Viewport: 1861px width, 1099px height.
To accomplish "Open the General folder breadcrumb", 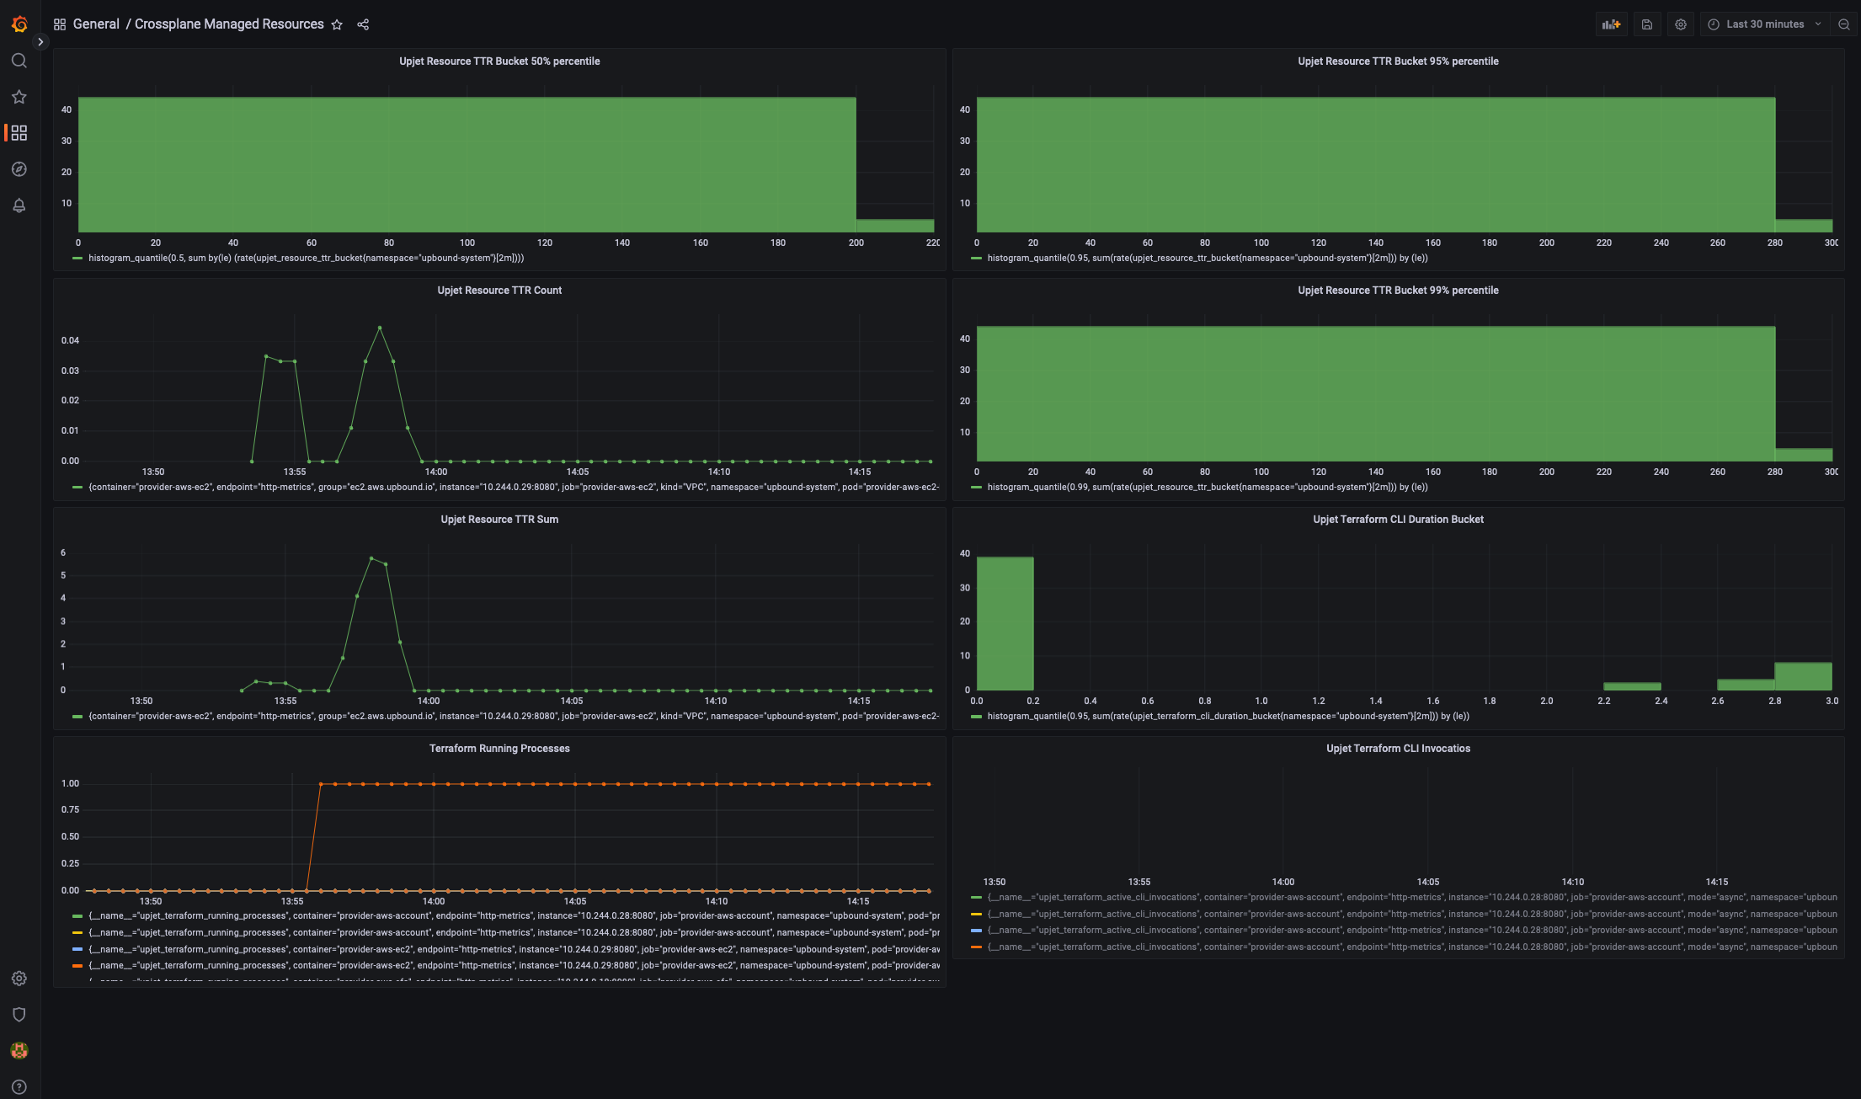I will (96, 24).
